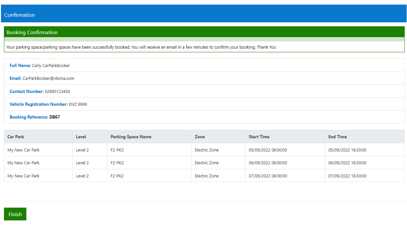Select F2-PK2 in the 07/09/2022 row

point(117,176)
